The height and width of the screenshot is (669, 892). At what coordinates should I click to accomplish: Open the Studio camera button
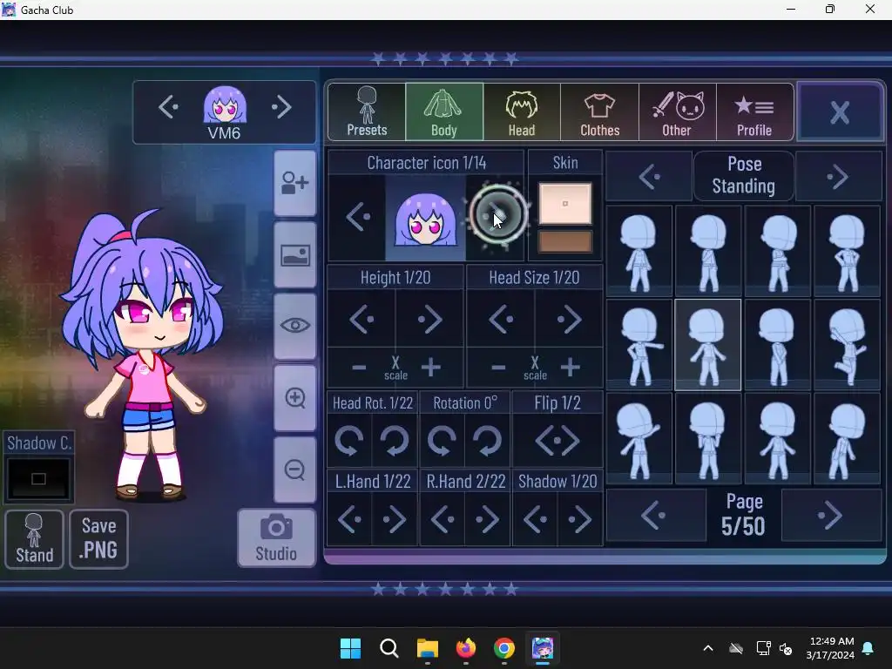tap(276, 538)
